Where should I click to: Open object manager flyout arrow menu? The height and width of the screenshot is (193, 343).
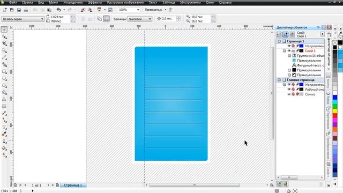(x=323, y=34)
